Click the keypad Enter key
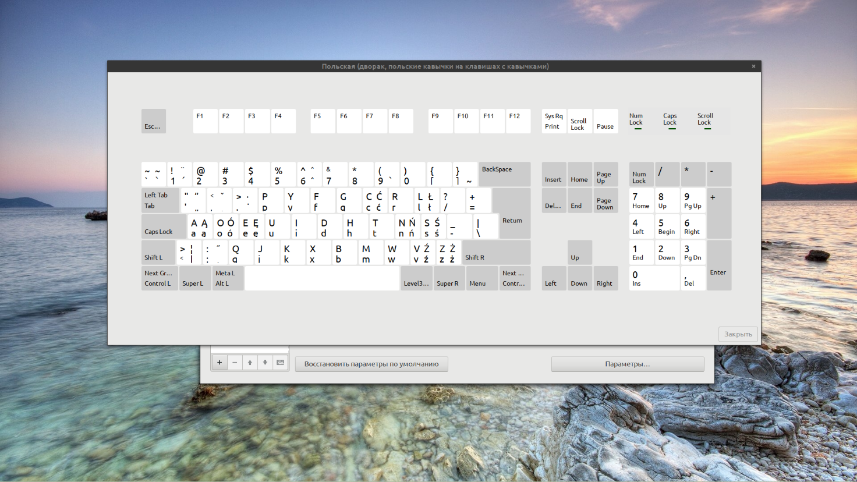 point(719,265)
